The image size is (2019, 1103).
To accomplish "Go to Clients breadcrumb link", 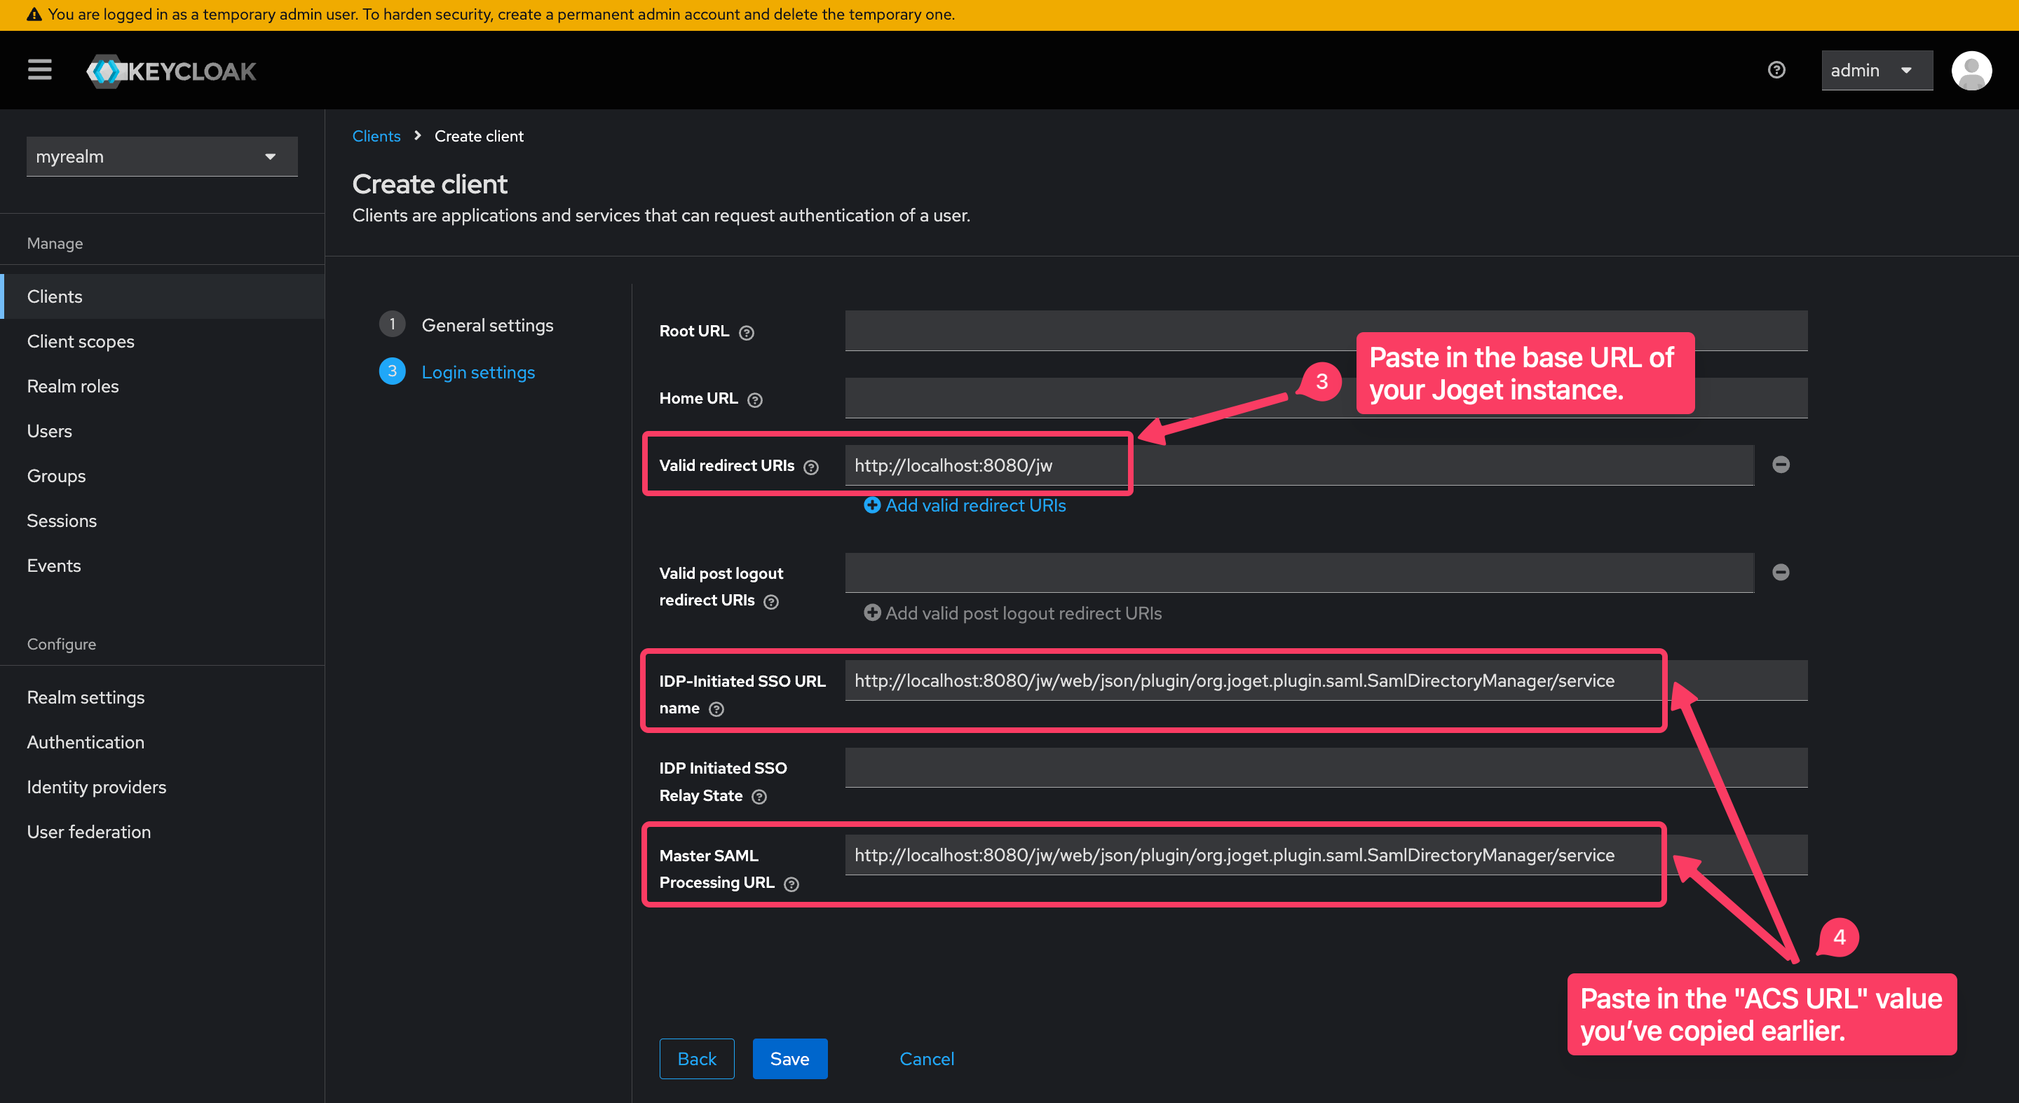I will [376, 137].
